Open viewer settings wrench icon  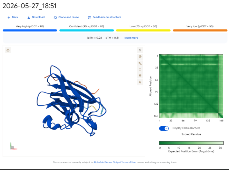(140, 63)
